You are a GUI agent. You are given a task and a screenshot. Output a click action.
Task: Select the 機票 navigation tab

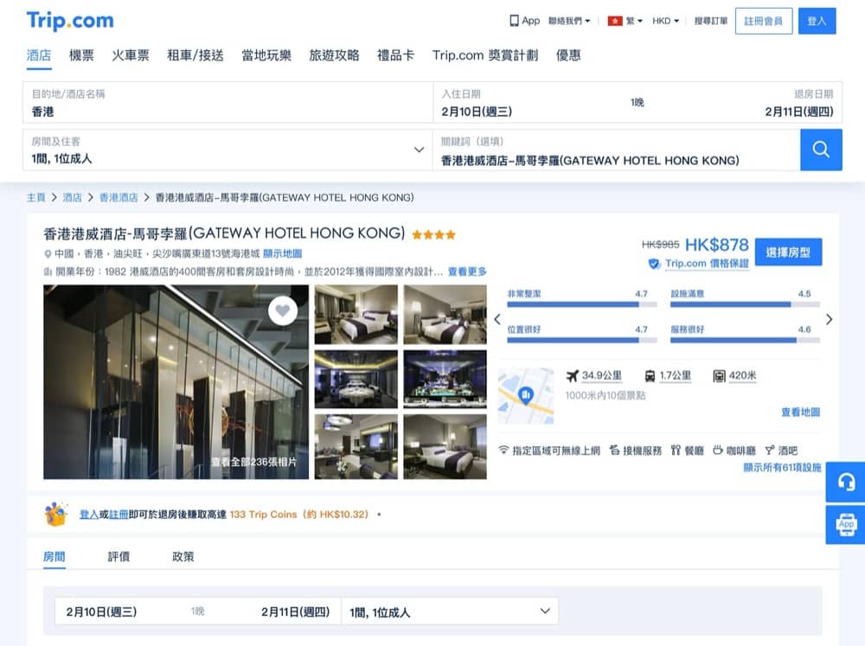pos(81,55)
